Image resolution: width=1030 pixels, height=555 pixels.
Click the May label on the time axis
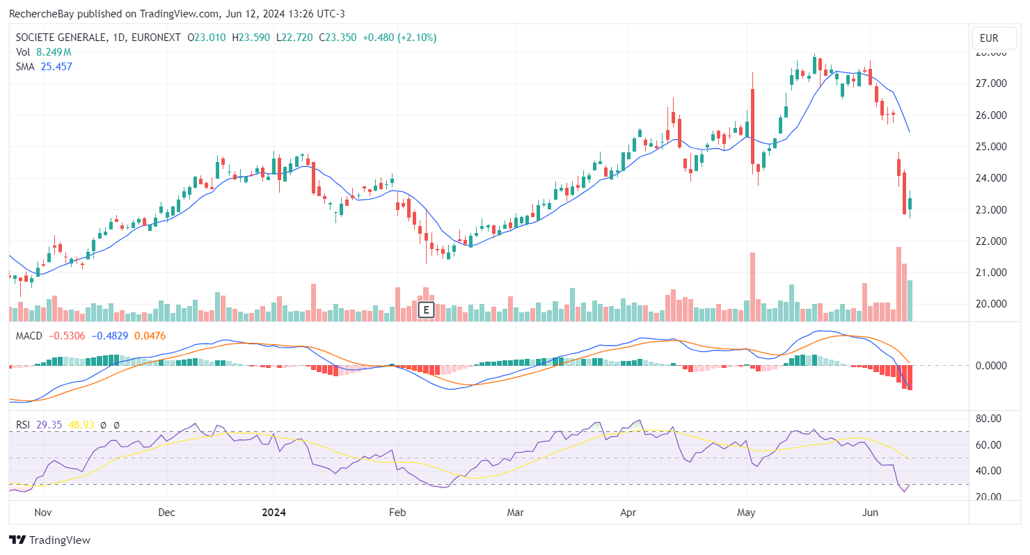point(747,513)
